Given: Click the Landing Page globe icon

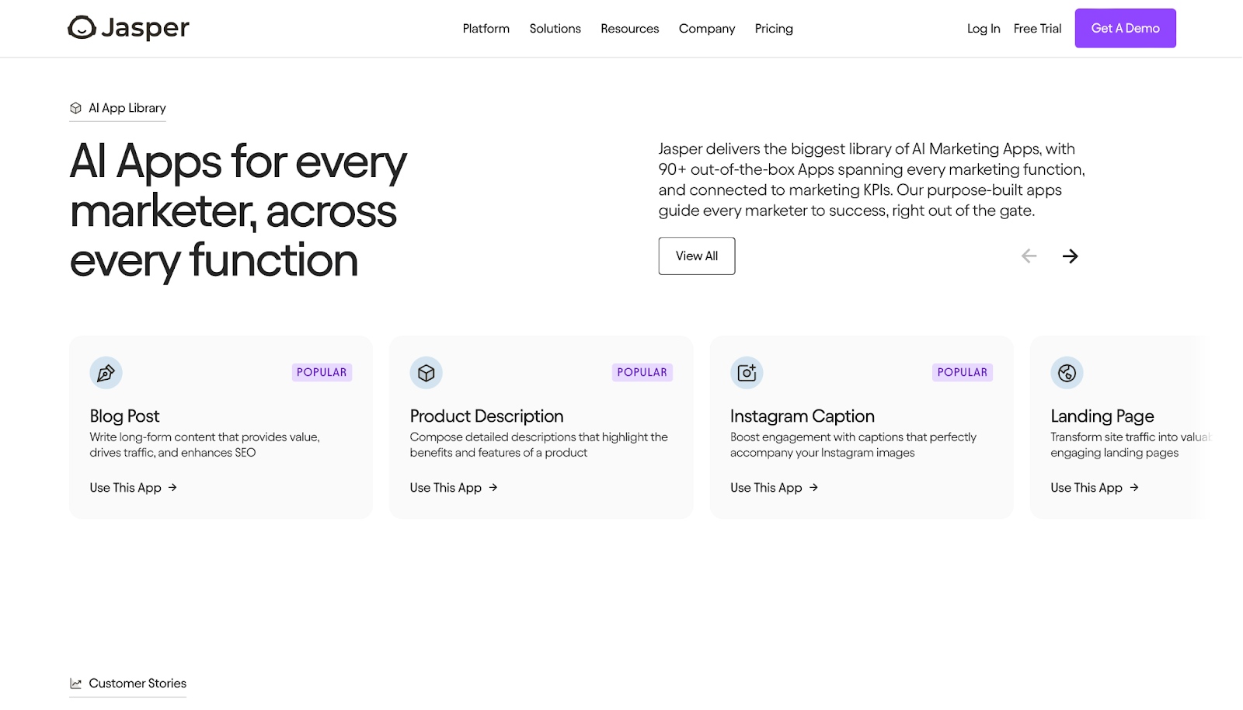Looking at the screenshot, I should (x=1067, y=373).
